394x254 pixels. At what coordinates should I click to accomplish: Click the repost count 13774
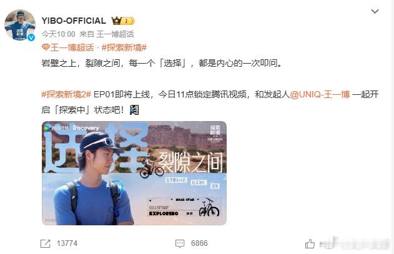[67, 243]
